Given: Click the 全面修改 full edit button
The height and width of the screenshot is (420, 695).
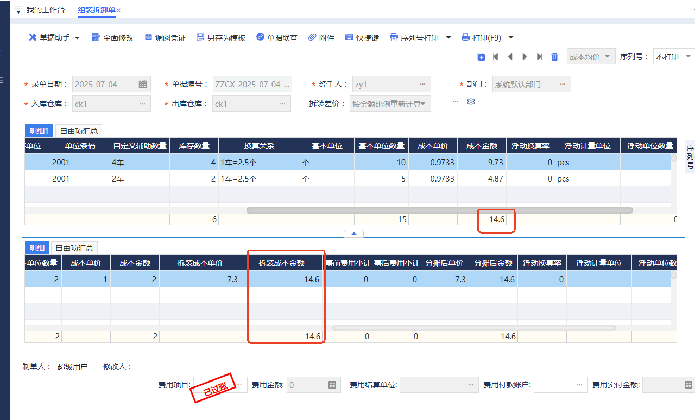Looking at the screenshot, I should click(112, 38).
